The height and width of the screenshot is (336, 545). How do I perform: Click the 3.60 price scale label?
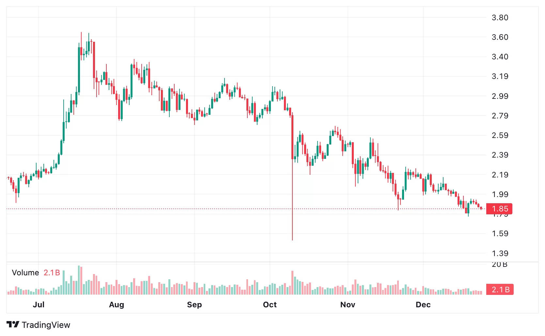click(x=500, y=37)
